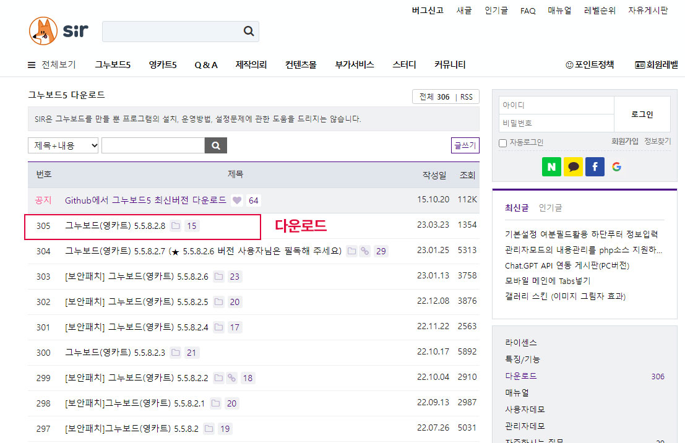Screen dimensions: 685x443
Task: Open the 커뮤니티 menu
Action: (x=450, y=65)
